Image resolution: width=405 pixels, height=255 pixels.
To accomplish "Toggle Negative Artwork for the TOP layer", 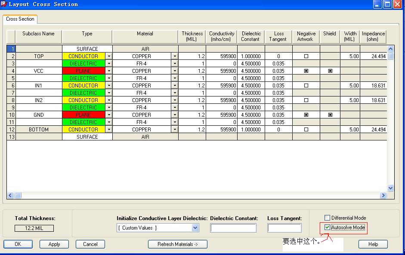I will point(306,56).
